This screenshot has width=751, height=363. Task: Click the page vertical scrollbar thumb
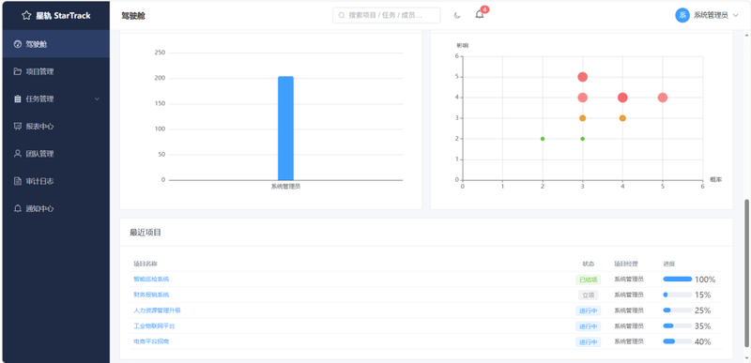pos(746,274)
